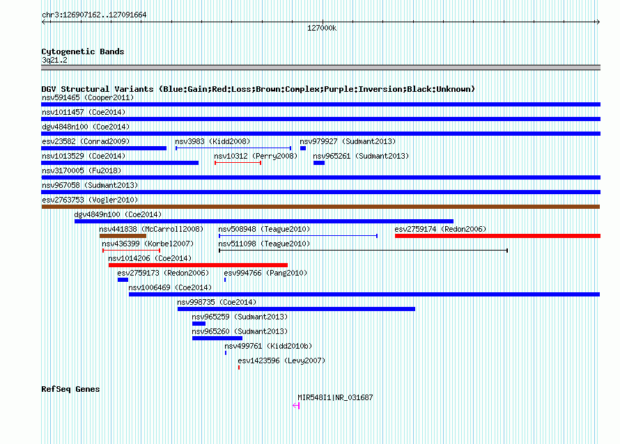Click the tiny blue nsv499761 marker
620x444 pixels.
tap(226, 353)
